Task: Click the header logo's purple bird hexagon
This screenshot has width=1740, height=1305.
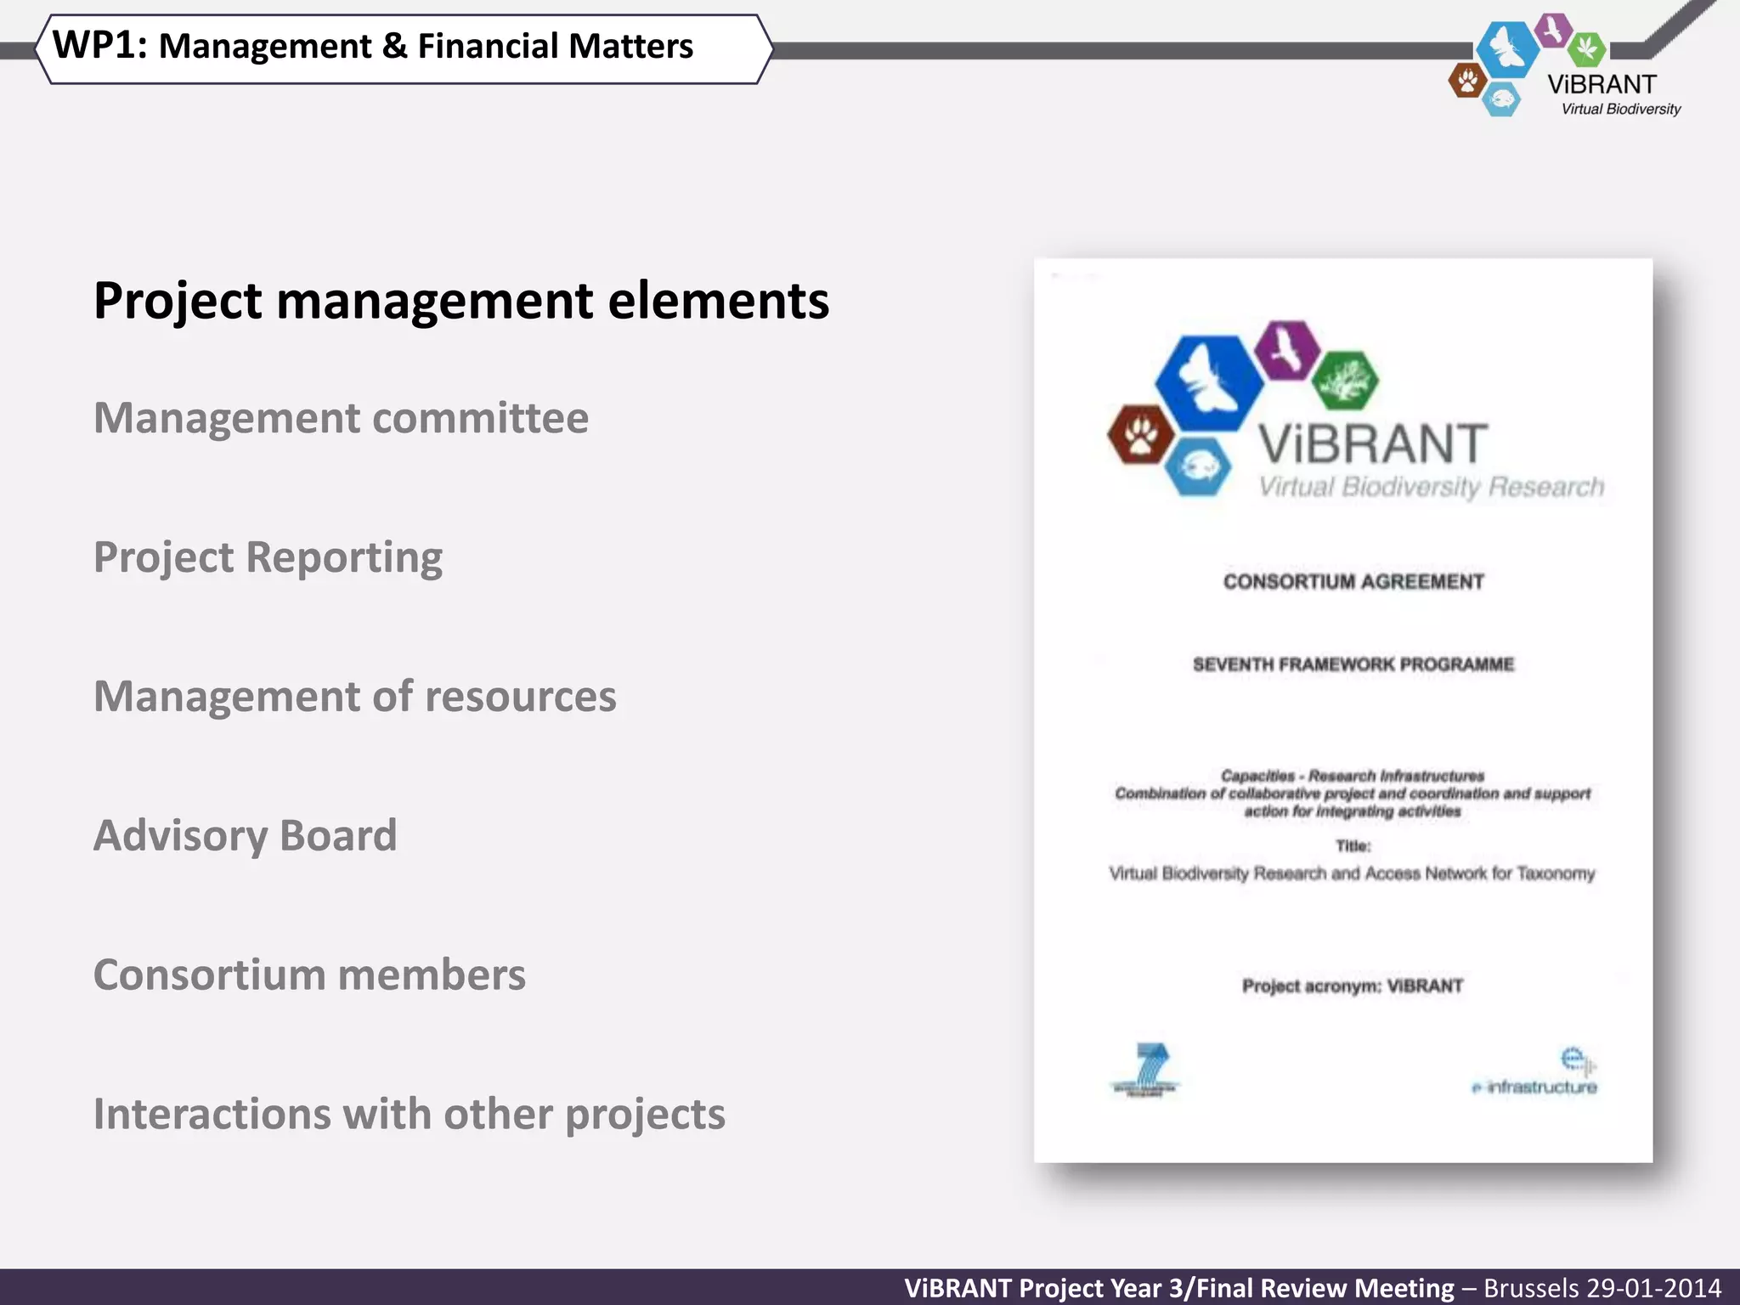Action: click(1554, 31)
